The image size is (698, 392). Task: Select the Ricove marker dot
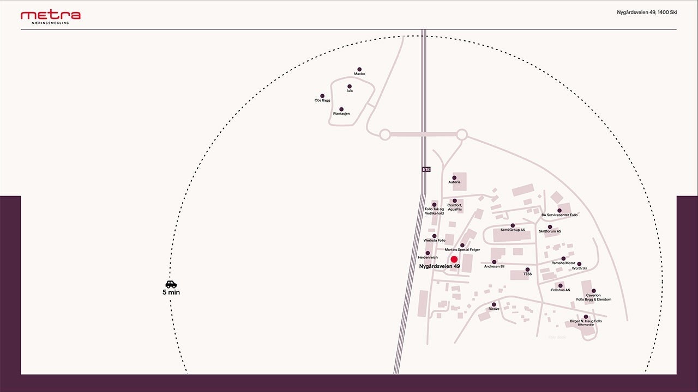coord(494,304)
